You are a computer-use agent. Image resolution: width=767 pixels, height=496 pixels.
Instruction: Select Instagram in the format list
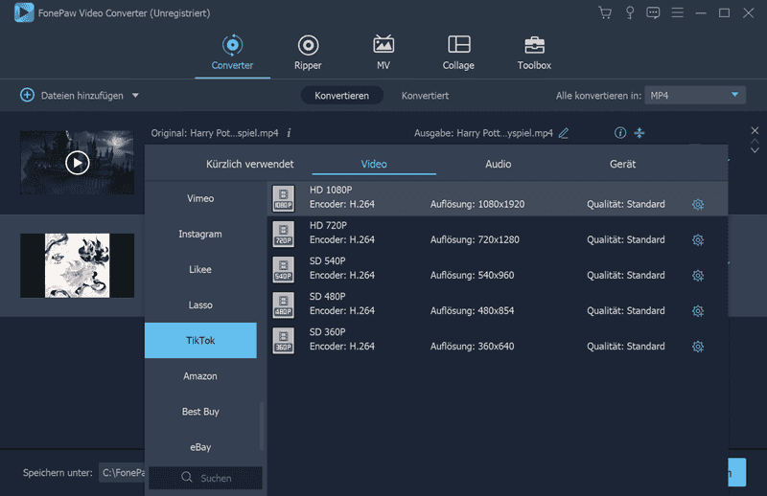(200, 234)
